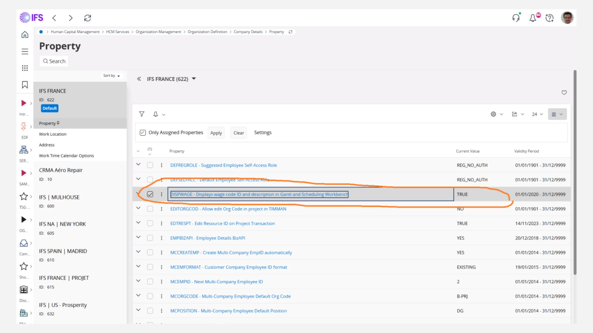Click the Apply button
The height and width of the screenshot is (333, 593).
[x=216, y=133]
